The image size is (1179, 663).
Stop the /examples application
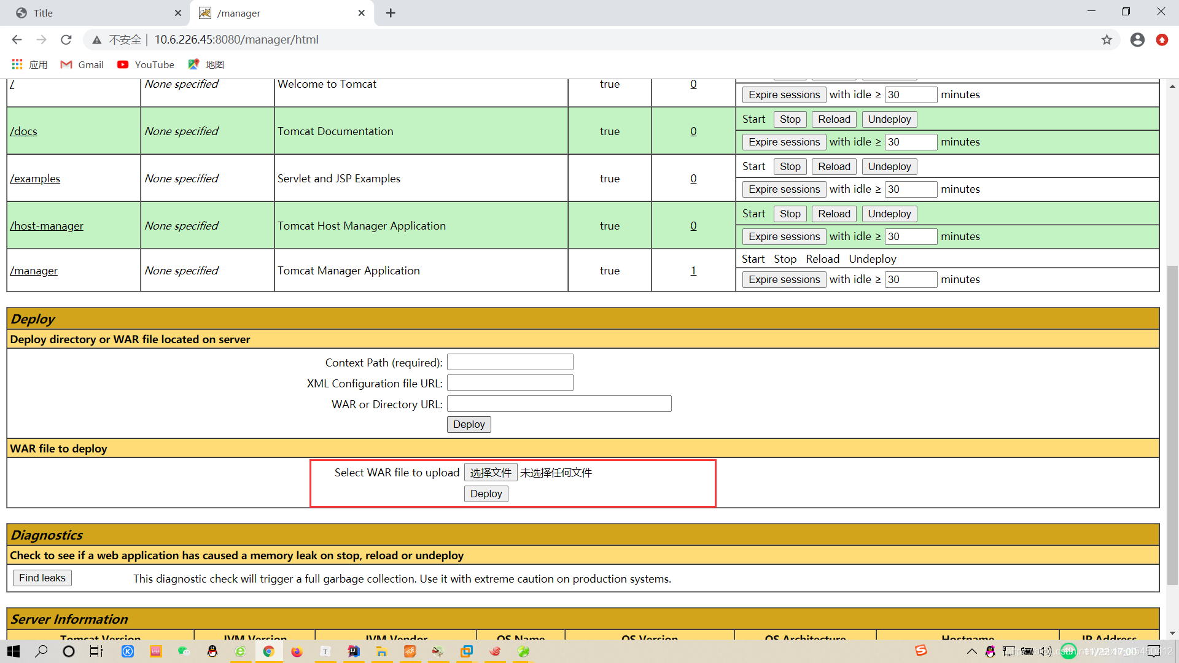(790, 166)
